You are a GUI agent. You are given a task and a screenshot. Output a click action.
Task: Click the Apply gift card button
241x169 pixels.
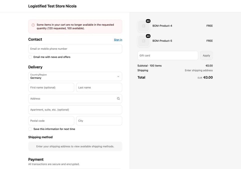click(x=206, y=56)
